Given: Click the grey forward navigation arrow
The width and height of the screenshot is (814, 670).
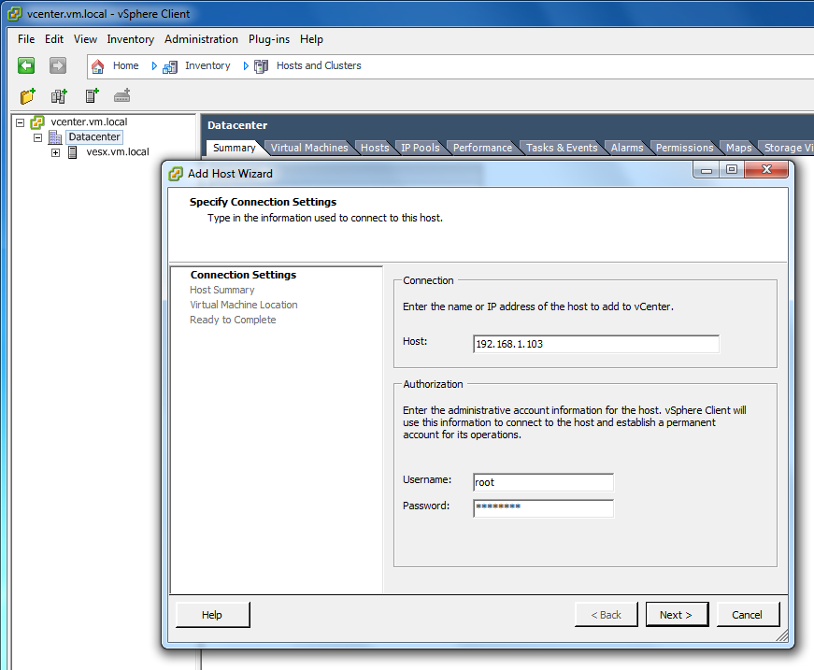Looking at the screenshot, I should pyautogui.click(x=58, y=66).
